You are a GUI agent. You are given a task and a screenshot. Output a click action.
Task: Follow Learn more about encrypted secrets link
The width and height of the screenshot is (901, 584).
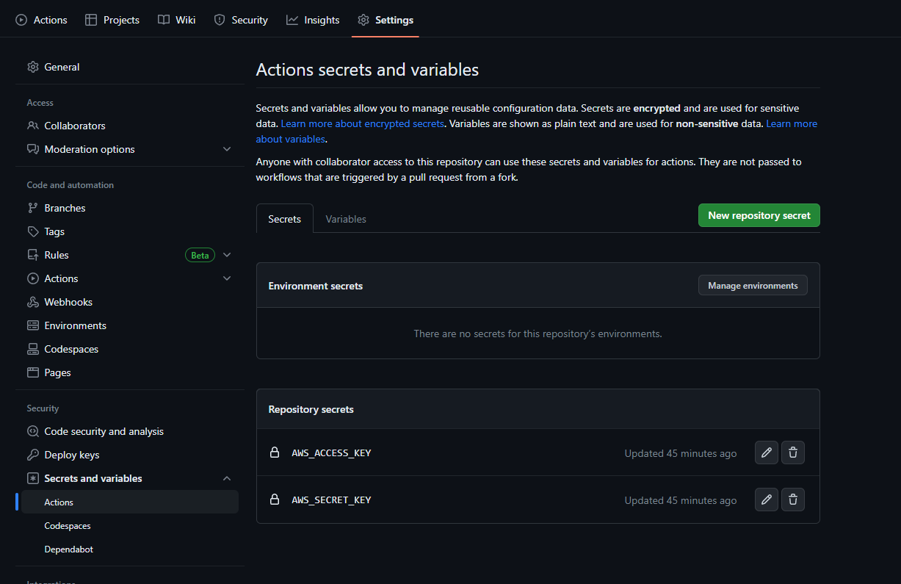(363, 123)
